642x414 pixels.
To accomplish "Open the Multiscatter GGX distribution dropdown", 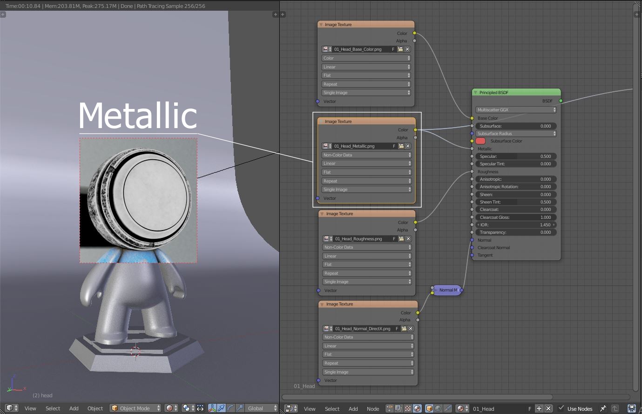I will pyautogui.click(x=516, y=110).
